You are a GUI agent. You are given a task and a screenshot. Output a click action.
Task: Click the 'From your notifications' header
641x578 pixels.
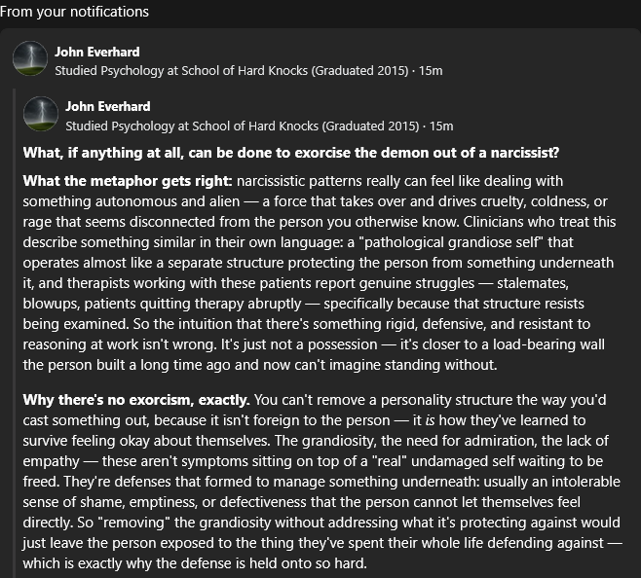click(x=74, y=12)
